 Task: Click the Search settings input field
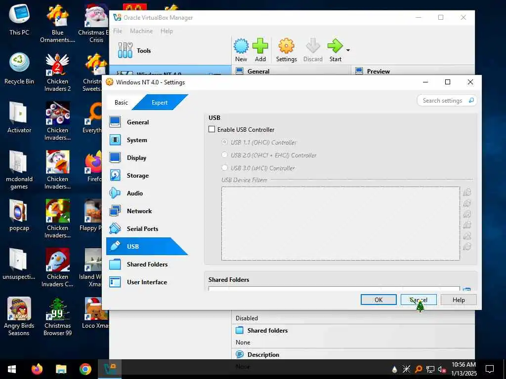(447, 101)
